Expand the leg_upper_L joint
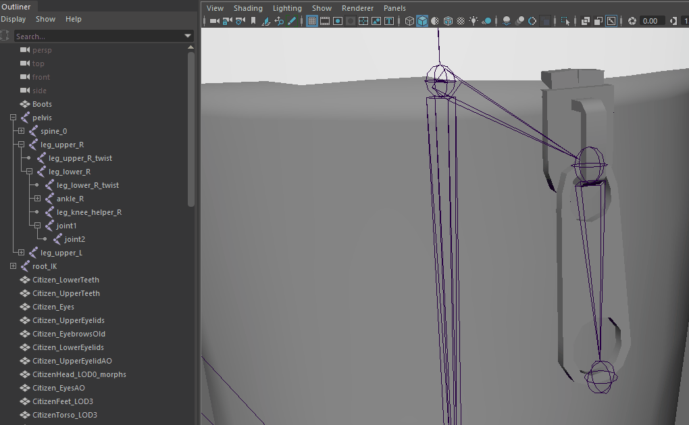689x425 pixels. pos(21,253)
